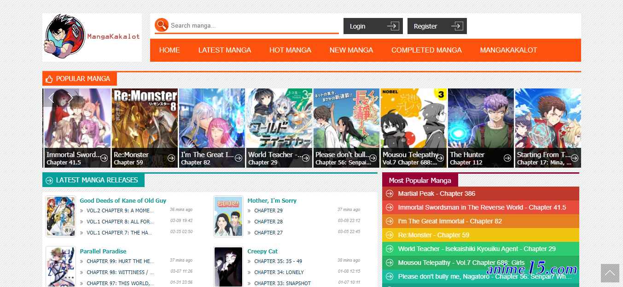Open VOL.1 CHAPTER 7: THE HA... link

point(119,233)
